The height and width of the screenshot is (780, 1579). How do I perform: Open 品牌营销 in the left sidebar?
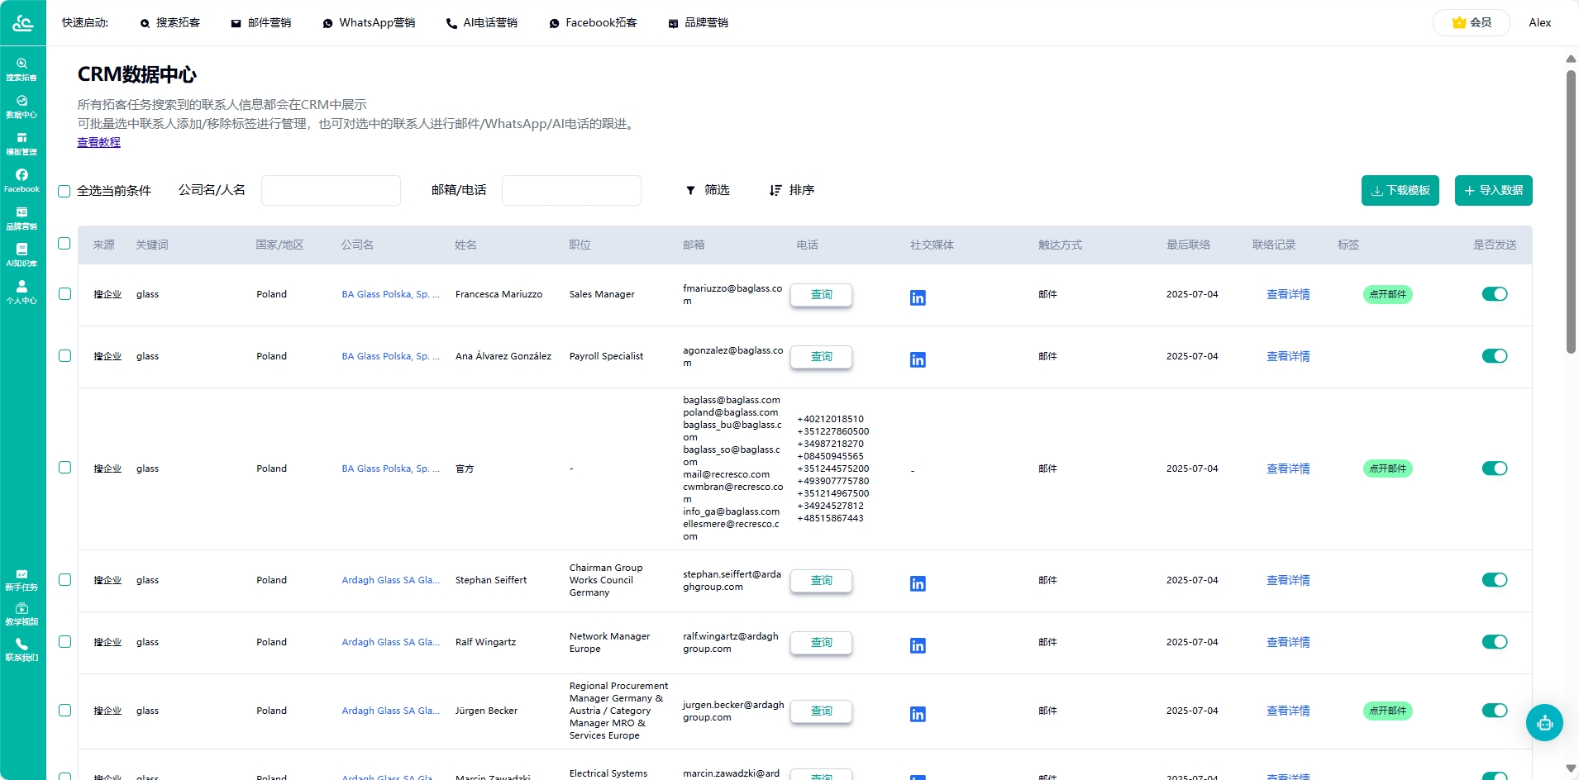coord(21,218)
